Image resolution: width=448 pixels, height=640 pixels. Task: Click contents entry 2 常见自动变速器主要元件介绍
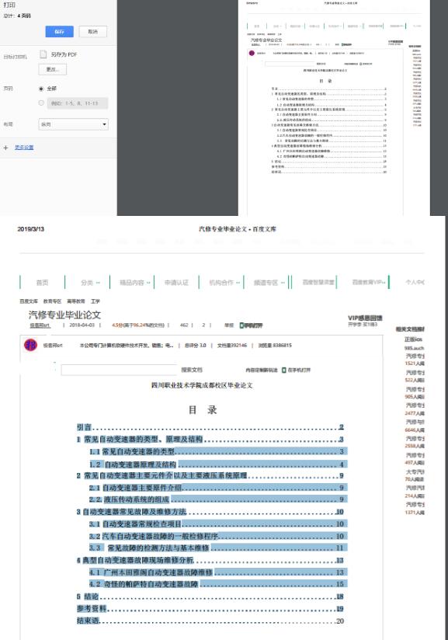(x=210, y=475)
